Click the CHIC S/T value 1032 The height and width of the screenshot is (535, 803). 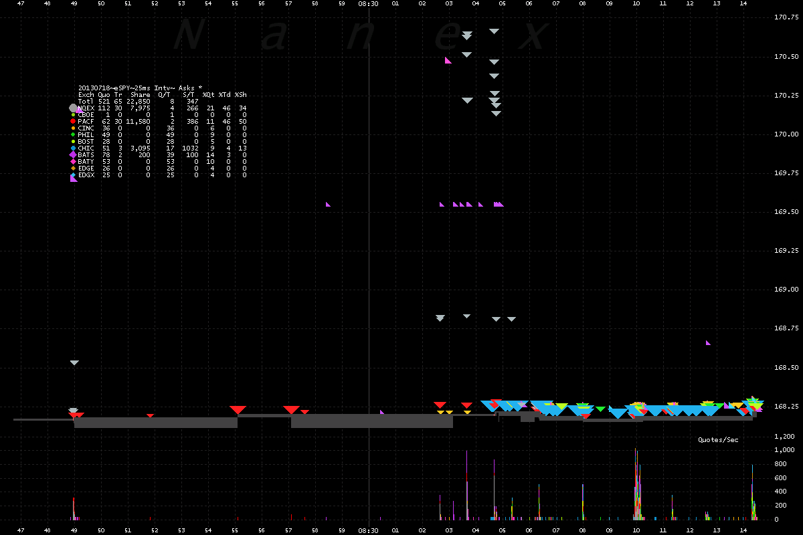tap(191, 148)
